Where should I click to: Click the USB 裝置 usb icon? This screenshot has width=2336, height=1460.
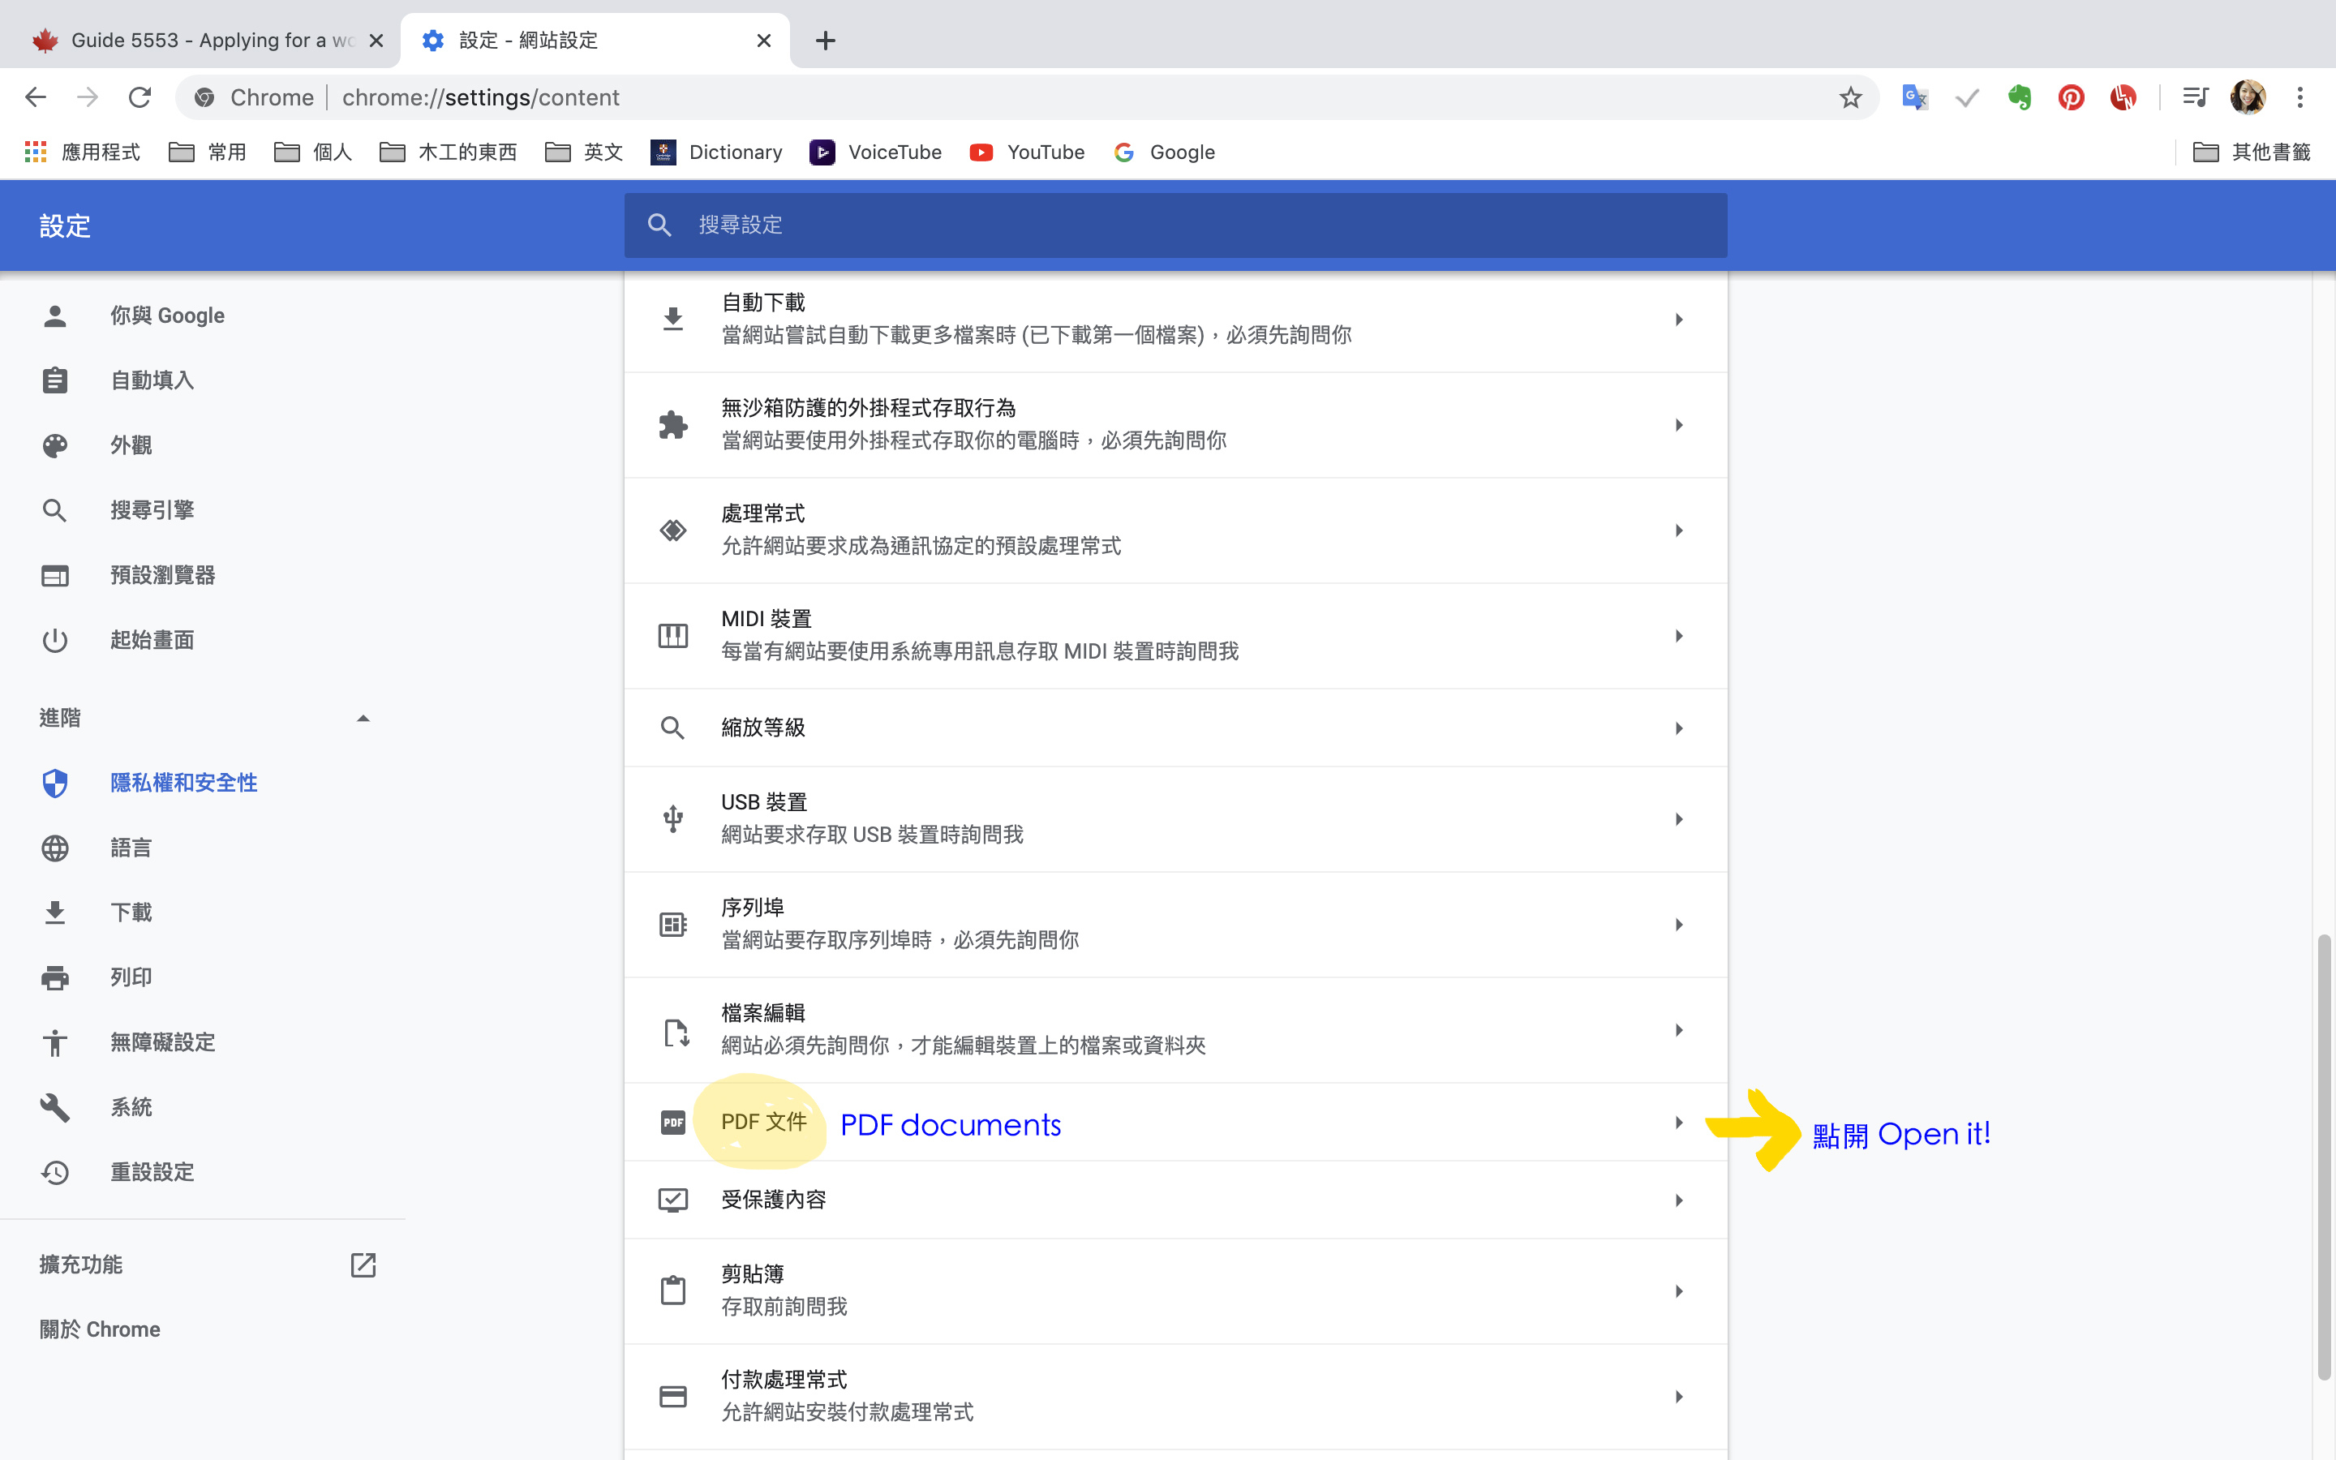[672, 819]
